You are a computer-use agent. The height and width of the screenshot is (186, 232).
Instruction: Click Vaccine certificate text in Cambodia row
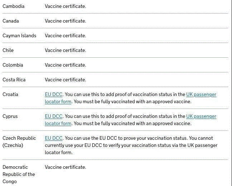(x=66, y=6)
